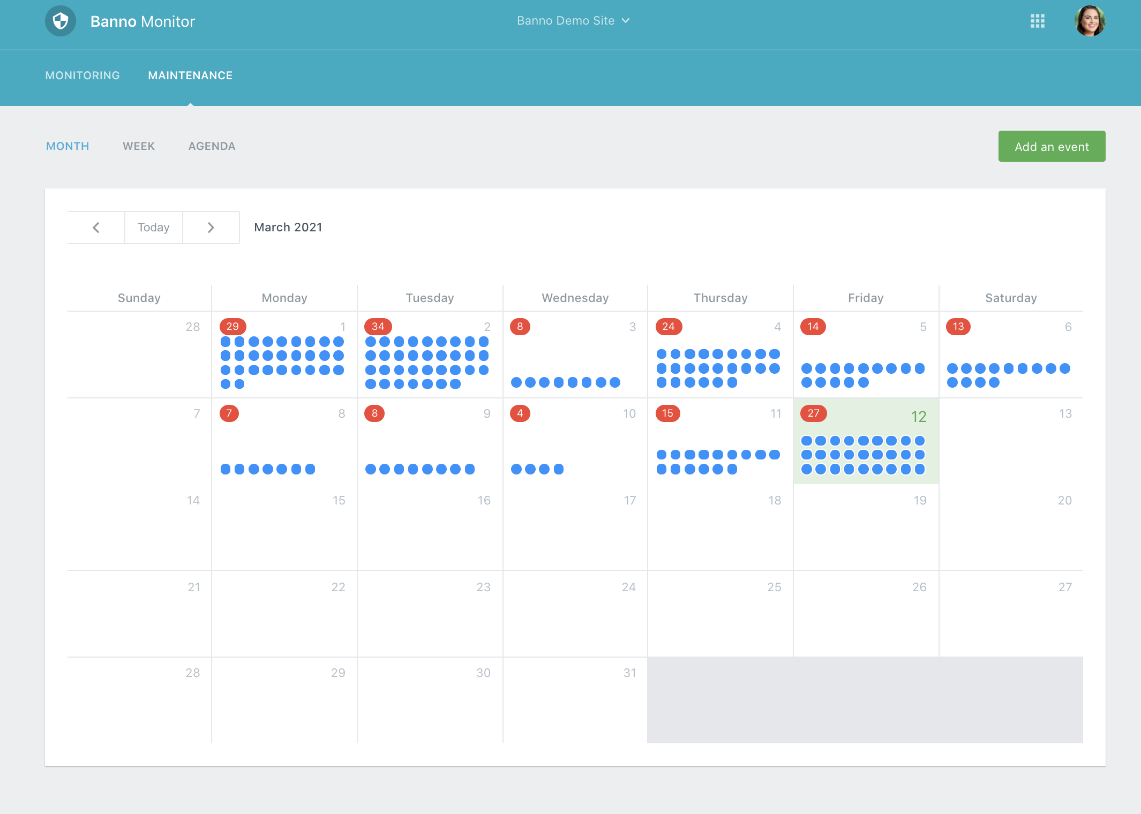Click the March 17 day cell
The image size is (1141, 814).
(575, 527)
